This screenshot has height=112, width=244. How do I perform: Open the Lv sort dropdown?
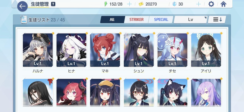pyautogui.click(x=191, y=19)
